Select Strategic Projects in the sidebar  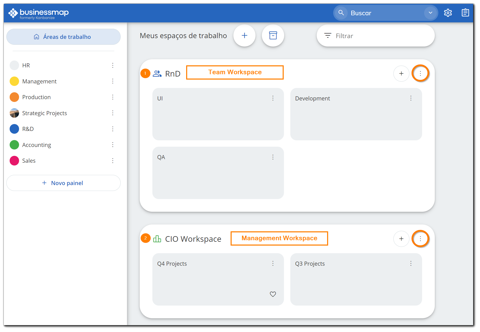(x=44, y=113)
